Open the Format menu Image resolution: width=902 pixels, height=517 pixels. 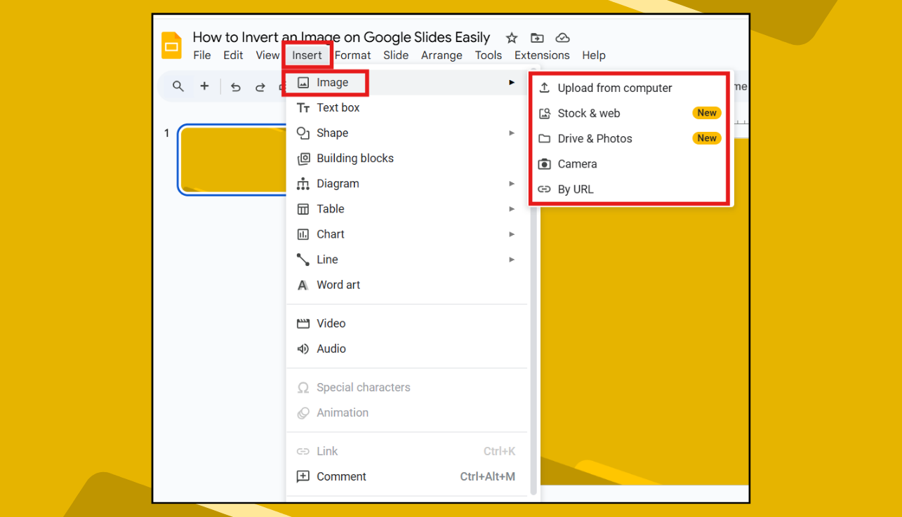click(x=352, y=55)
